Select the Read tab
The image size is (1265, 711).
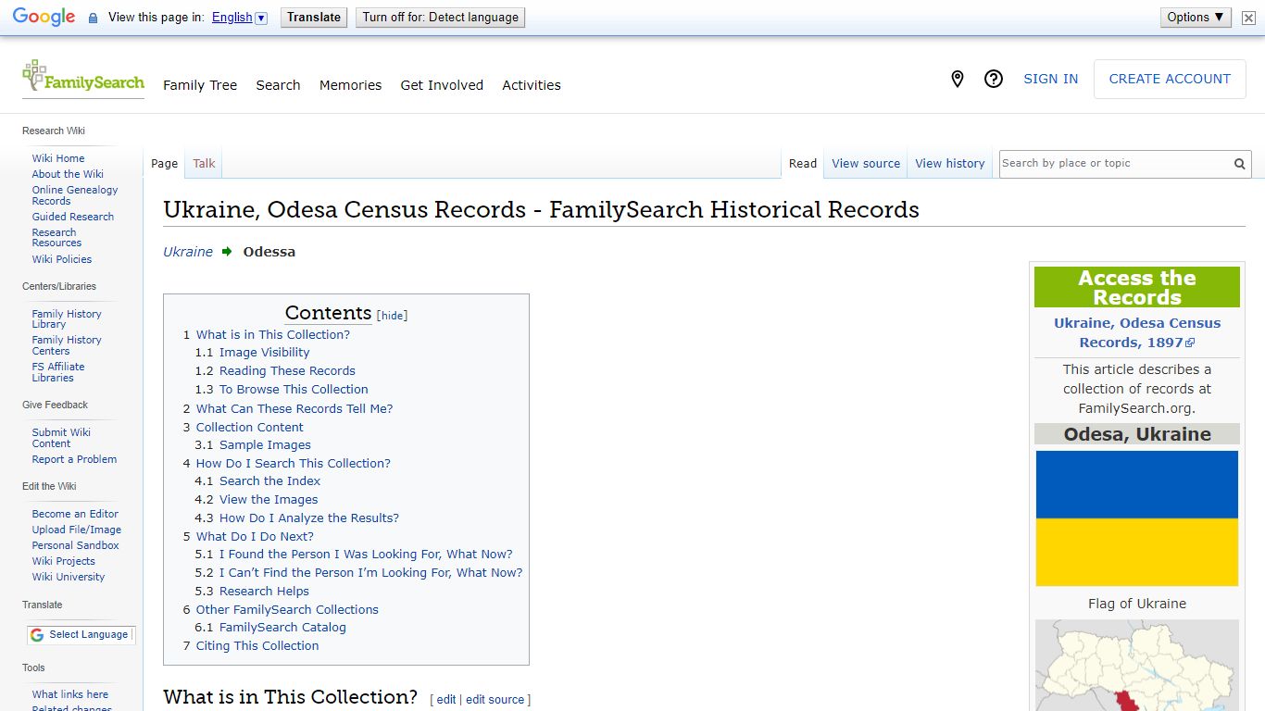tap(803, 164)
